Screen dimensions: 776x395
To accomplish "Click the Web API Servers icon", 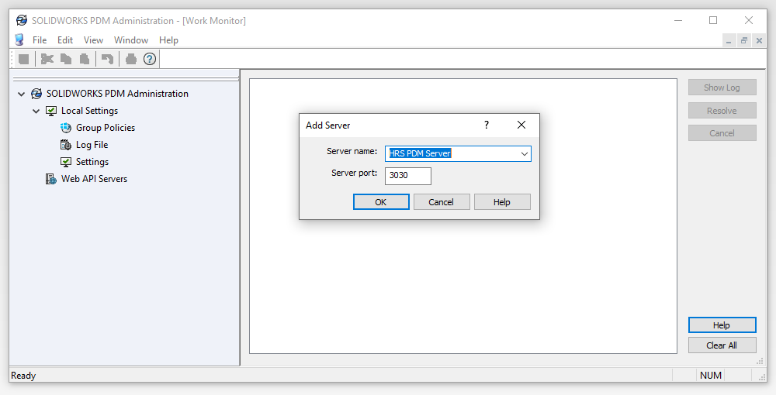I will tap(51, 179).
